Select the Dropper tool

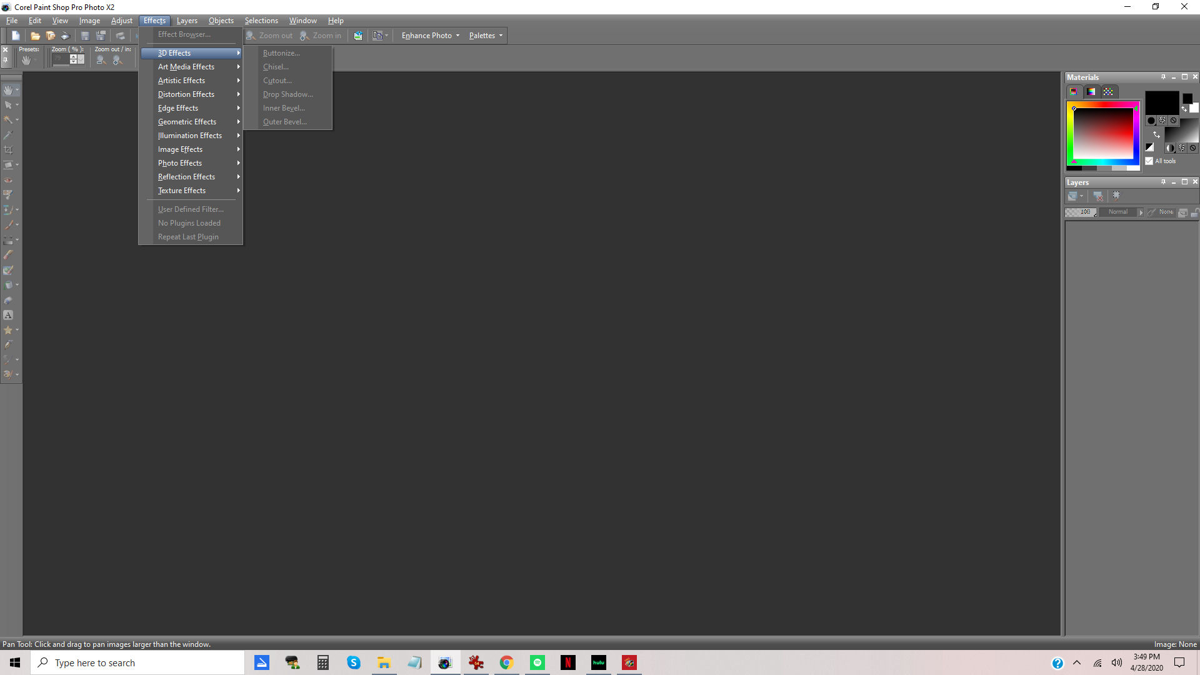(8, 135)
